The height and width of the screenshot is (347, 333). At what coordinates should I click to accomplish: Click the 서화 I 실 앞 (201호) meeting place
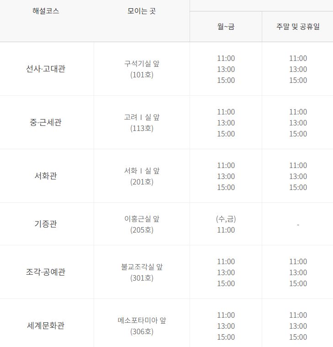pyautogui.click(x=142, y=176)
